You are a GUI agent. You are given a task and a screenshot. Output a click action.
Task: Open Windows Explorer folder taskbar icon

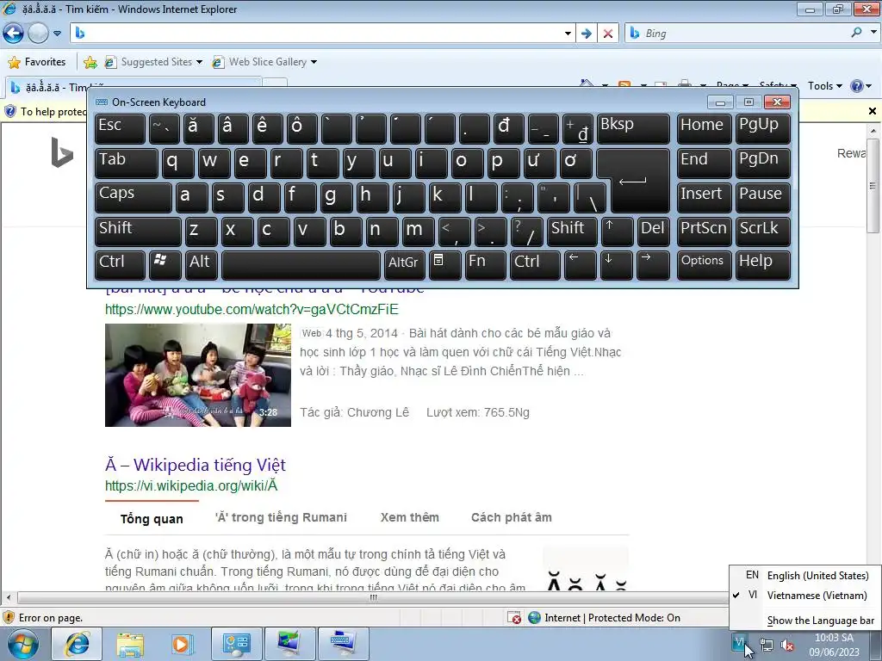[130, 644]
